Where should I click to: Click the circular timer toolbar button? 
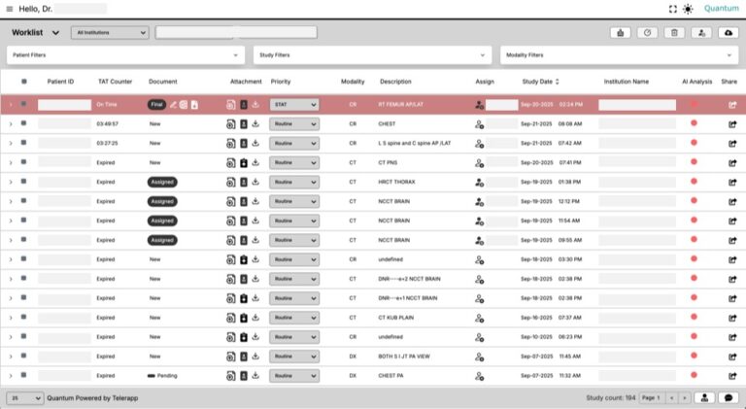(x=647, y=33)
